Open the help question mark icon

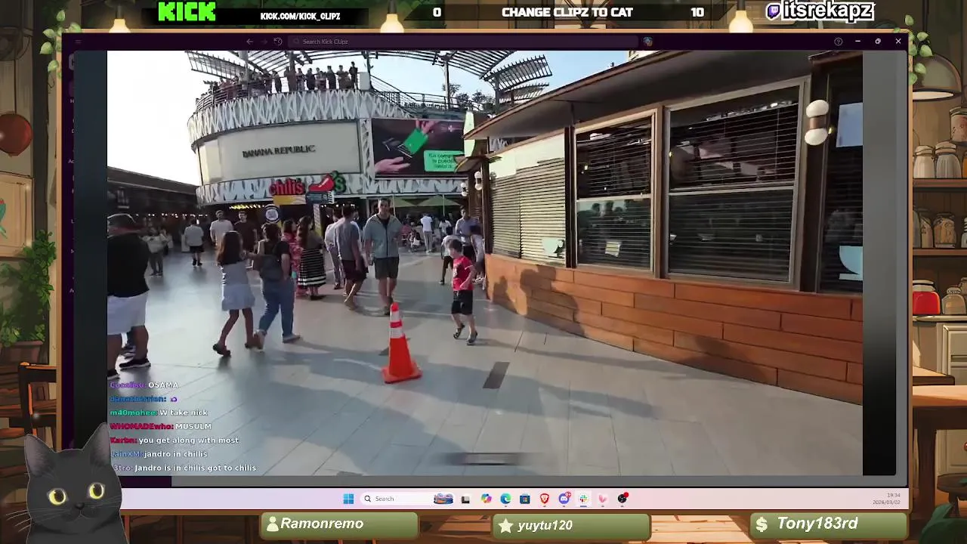click(x=838, y=42)
